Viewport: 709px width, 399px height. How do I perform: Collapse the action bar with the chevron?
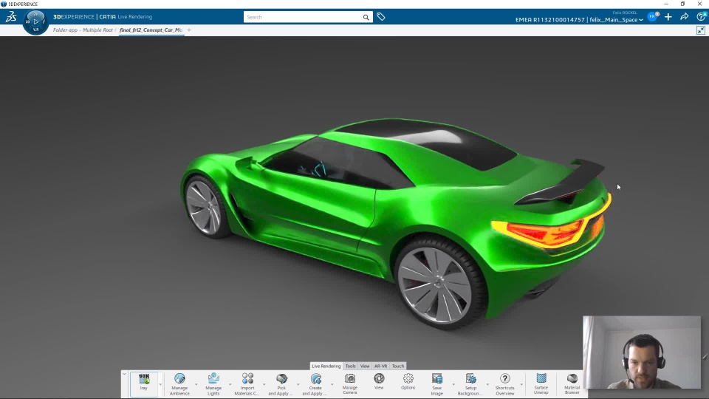click(124, 374)
